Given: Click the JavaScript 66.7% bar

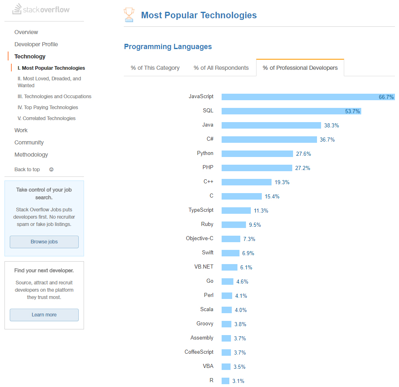Looking at the screenshot, I should click(x=308, y=97).
